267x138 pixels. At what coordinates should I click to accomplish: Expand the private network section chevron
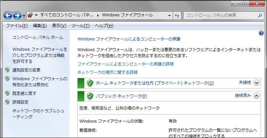click(x=256, y=83)
